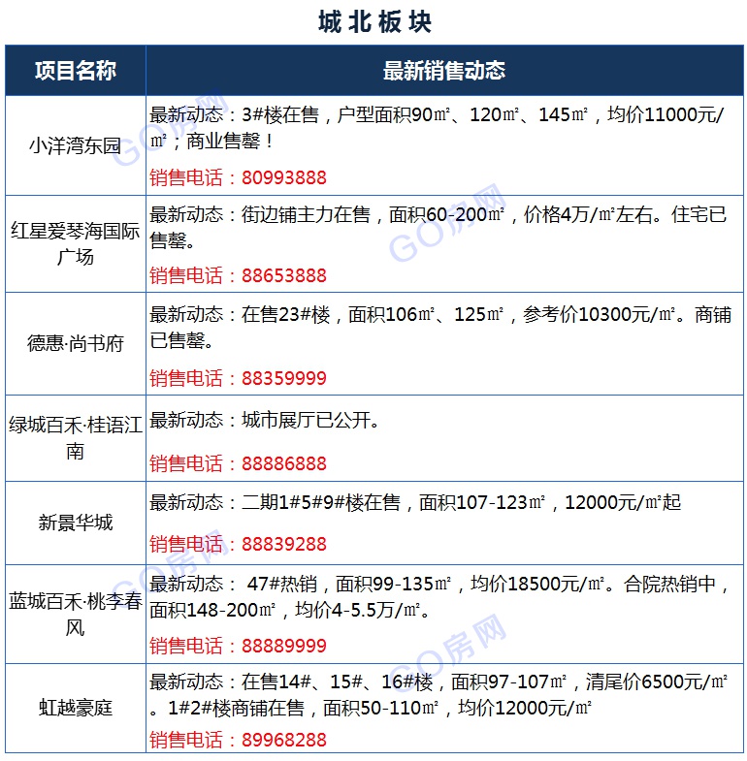The width and height of the screenshot is (747, 761).
Task: Click sales phone 销售电话：88653888
Action: 238,275
